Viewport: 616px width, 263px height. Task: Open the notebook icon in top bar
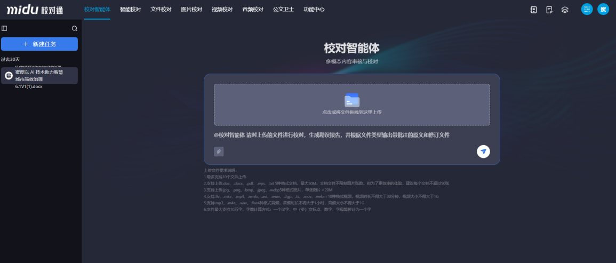point(533,10)
